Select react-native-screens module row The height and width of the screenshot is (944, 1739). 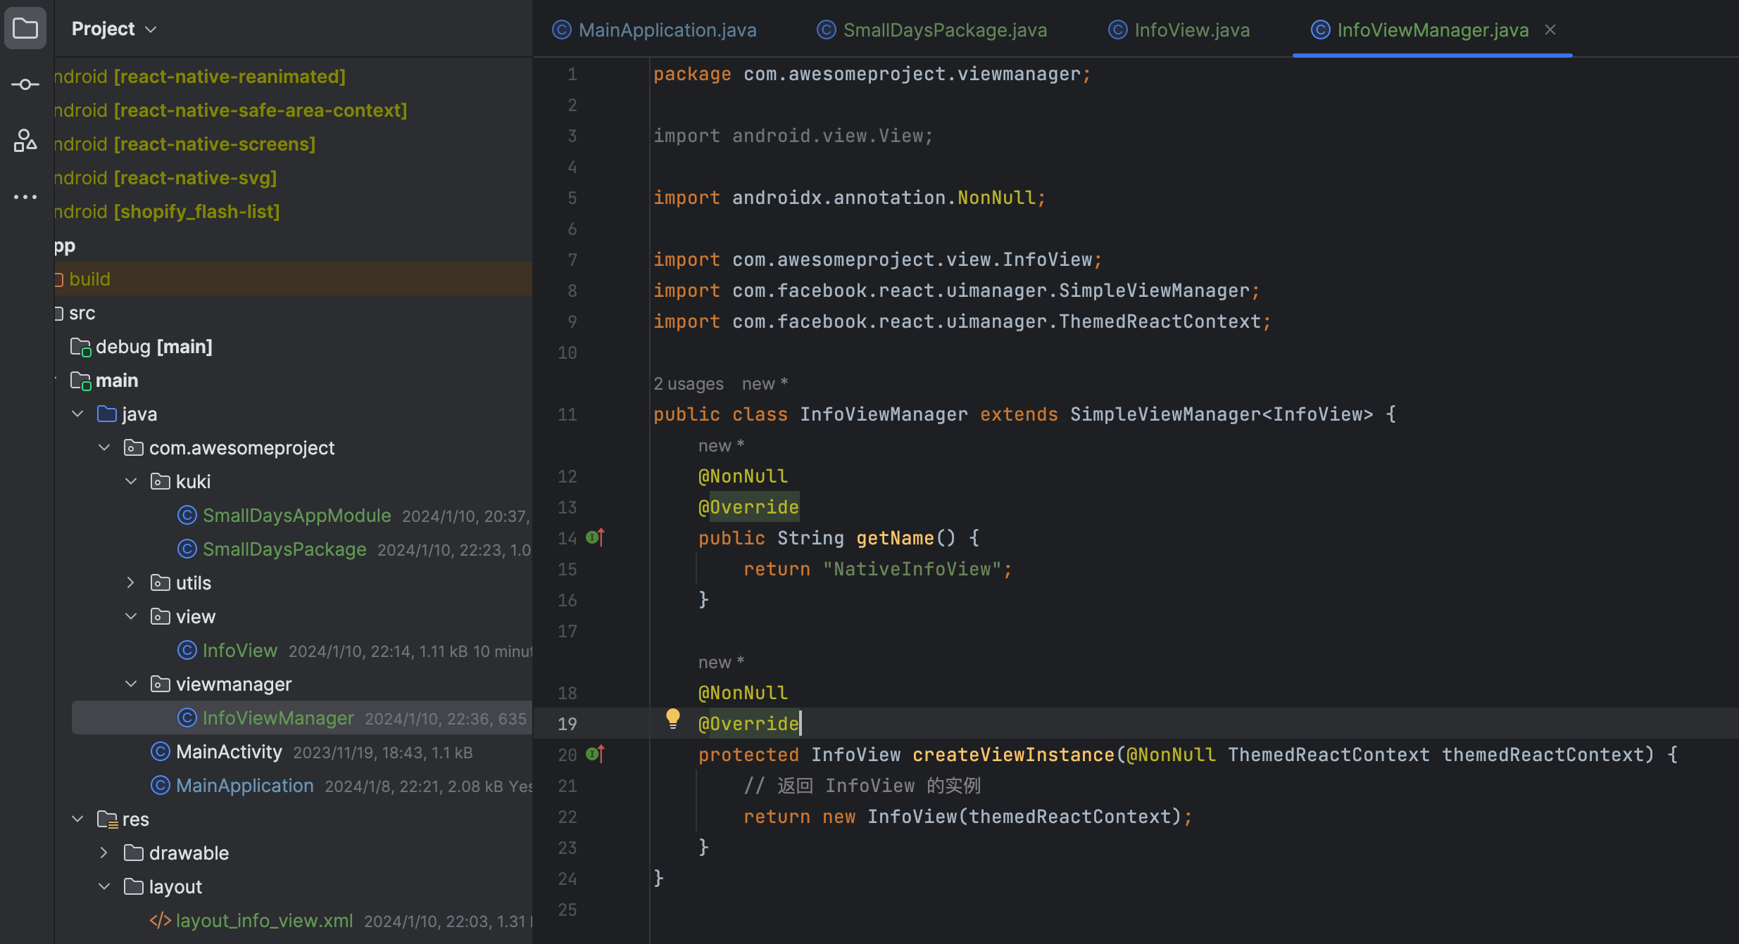(x=293, y=144)
